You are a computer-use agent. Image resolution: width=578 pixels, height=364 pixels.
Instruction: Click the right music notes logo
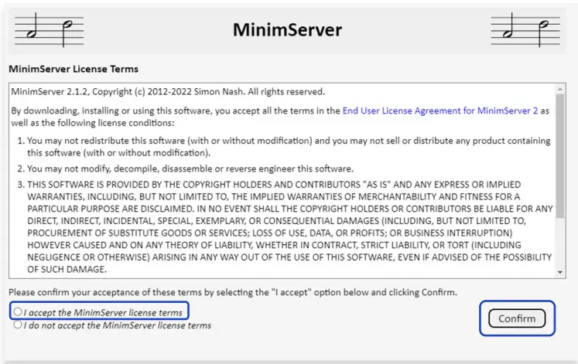point(525,30)
